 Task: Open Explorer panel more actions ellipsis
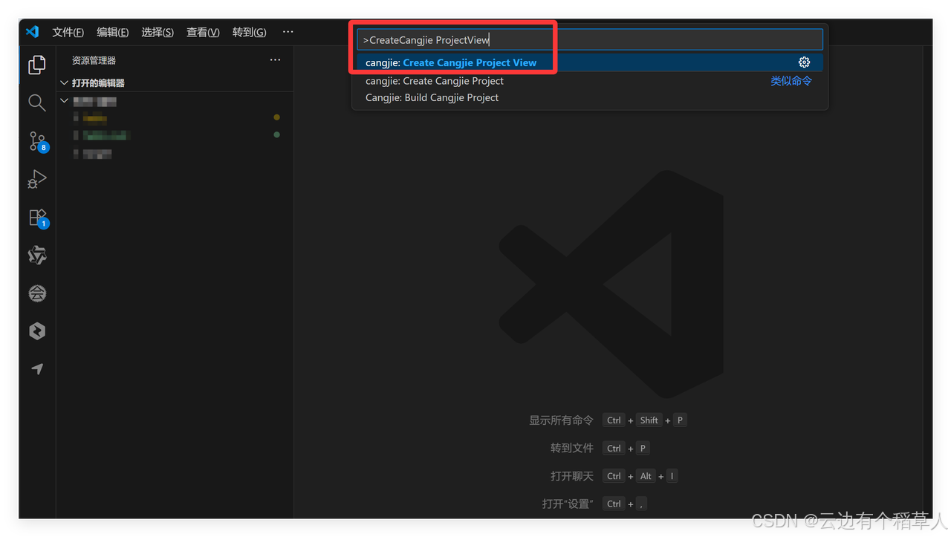[275, 60]
